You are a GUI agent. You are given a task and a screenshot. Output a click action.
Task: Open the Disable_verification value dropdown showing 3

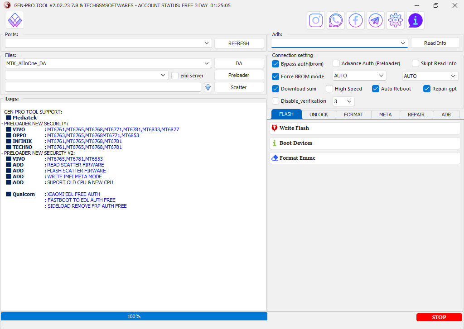343,101
